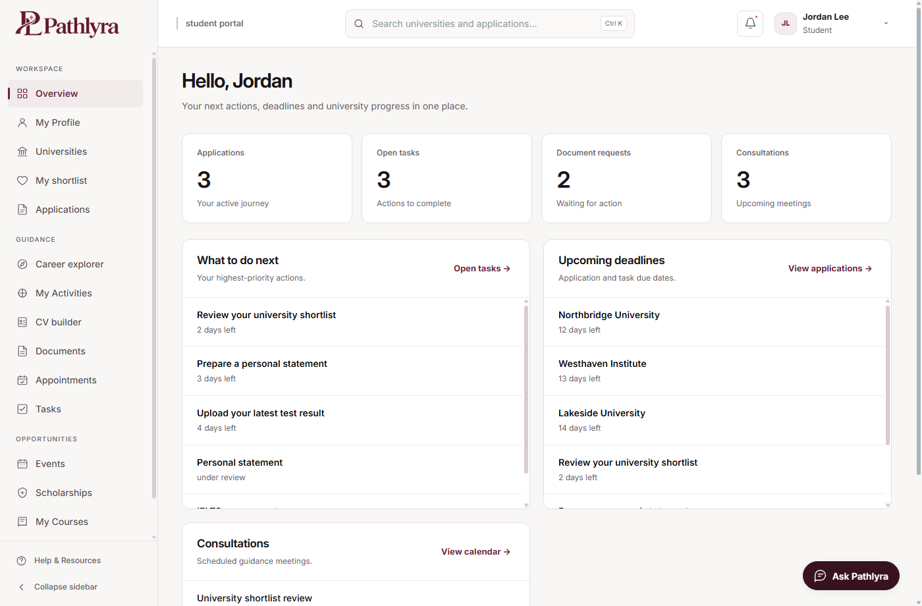
Task: Expand the Jordan Lee account menu
Action: [886, 24]
